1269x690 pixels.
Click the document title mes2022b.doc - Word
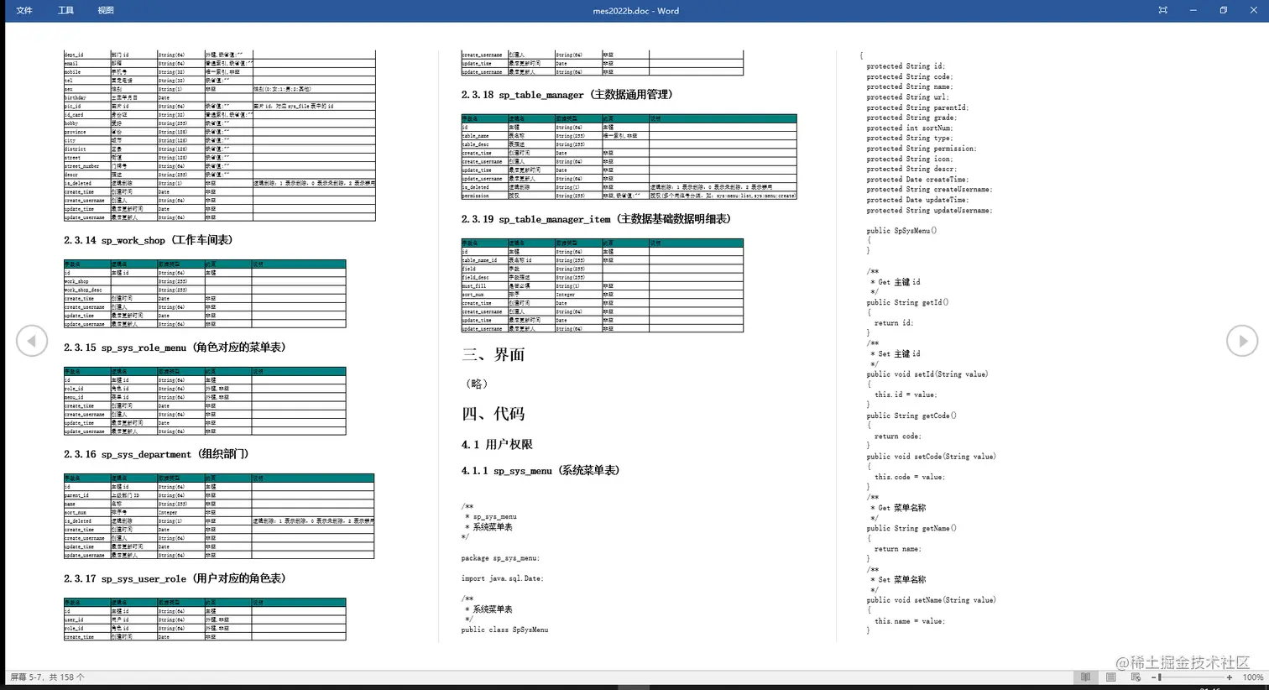[635, 11]
